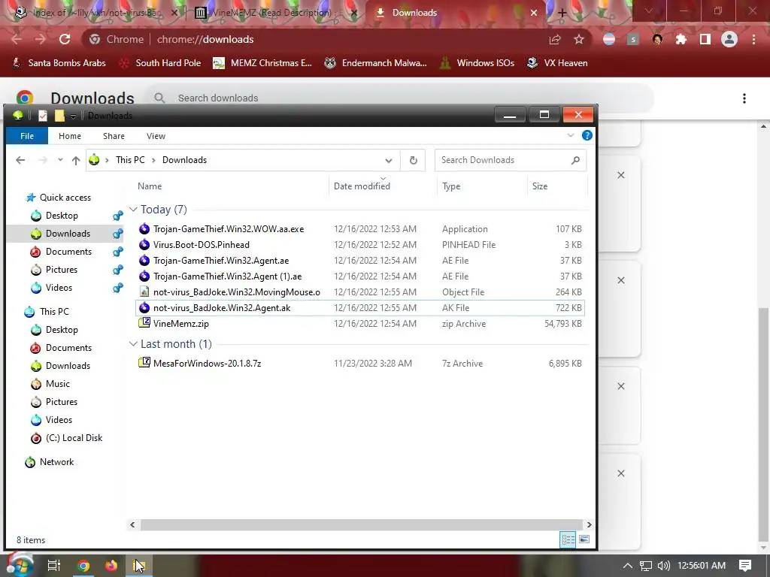Switch to the Index of Chrome tab
The height and width of the screenshot is (577, 770).
(96, 13)
